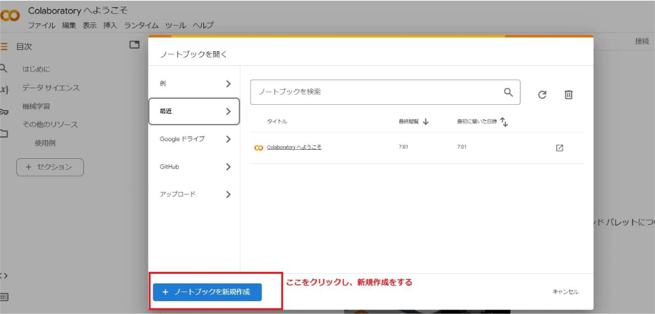
Task: Open the files folder sidebar icon
Action: [x=4, y=134]
